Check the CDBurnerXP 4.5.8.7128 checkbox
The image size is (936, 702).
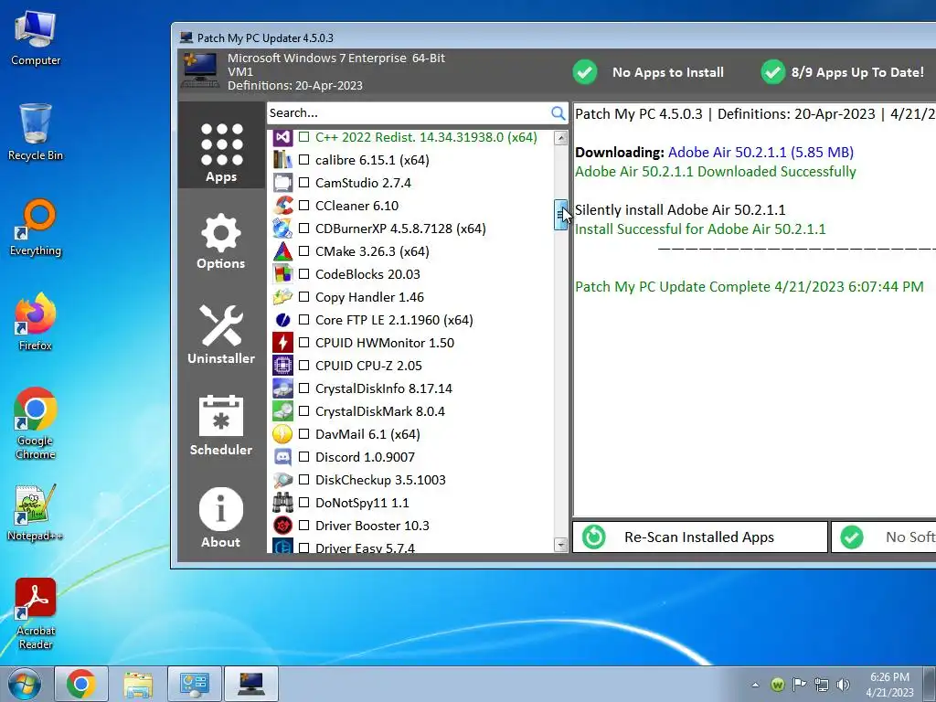pyautogui.click(x=303, y=229)
